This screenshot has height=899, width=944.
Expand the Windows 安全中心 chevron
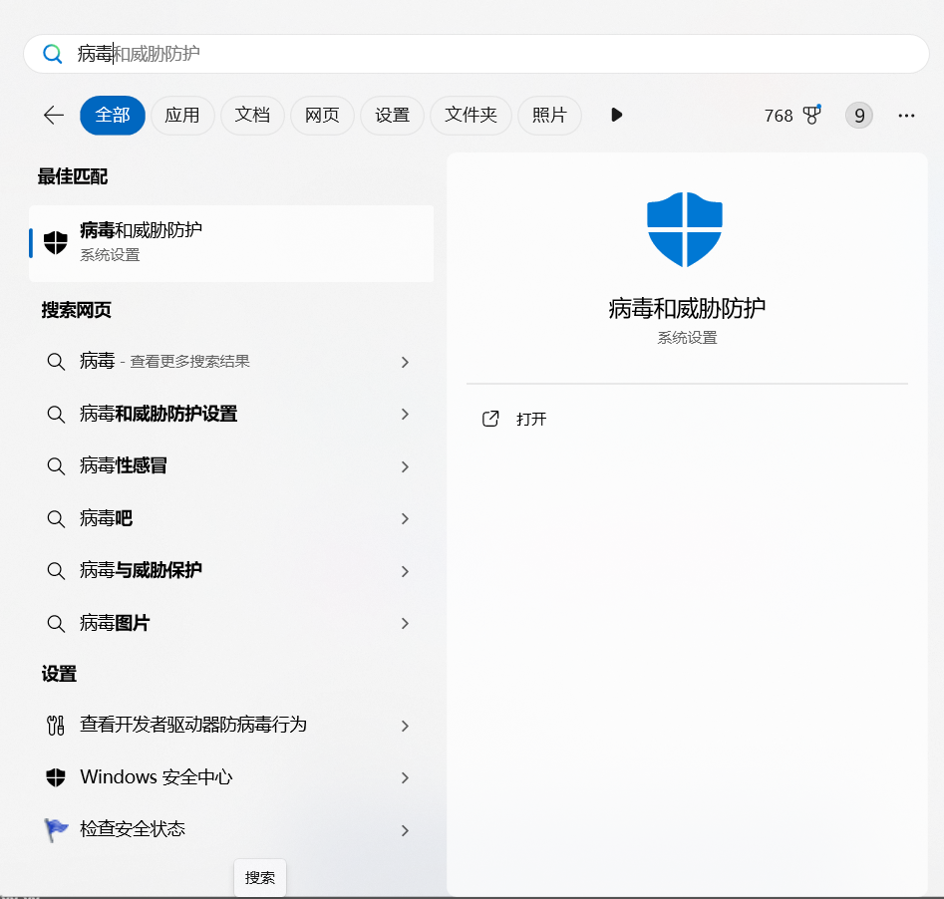(405, 778)
